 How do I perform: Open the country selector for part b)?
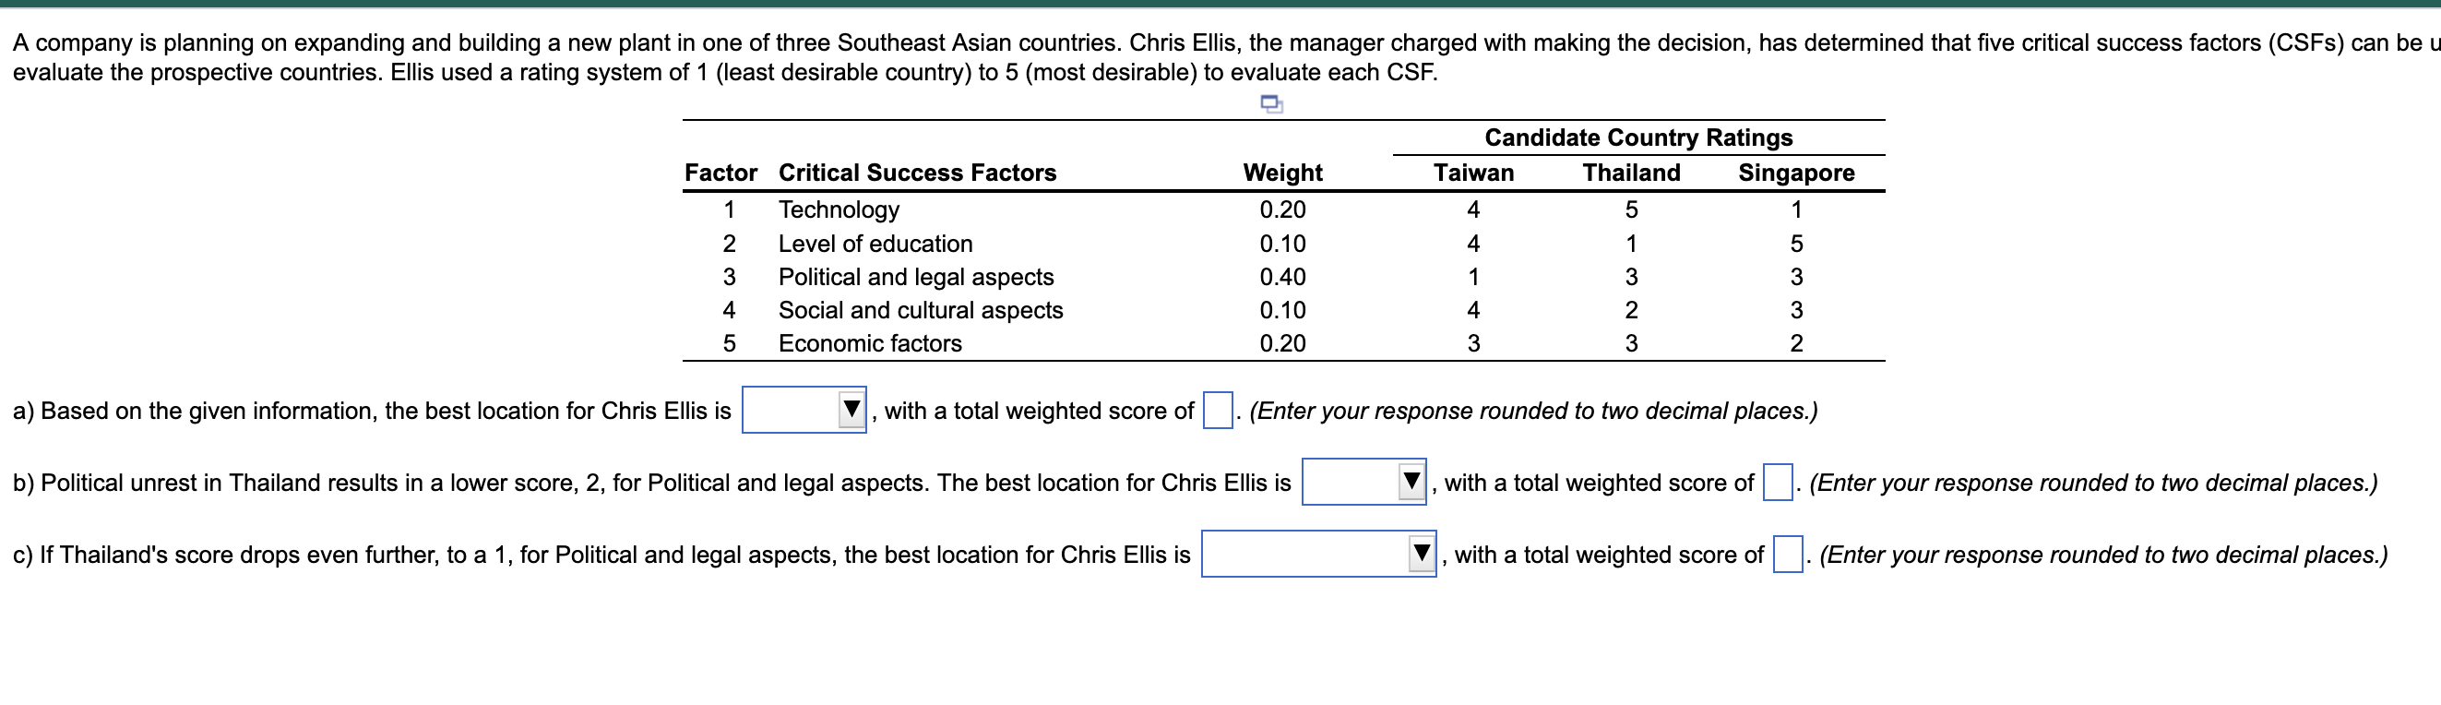[x=1363, y=482]
